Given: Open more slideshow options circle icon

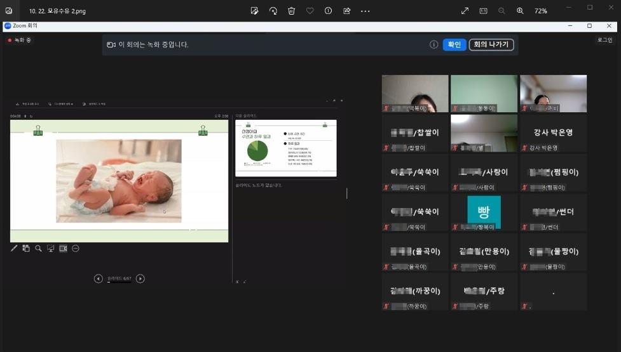Looking at the screenshot, I should 76,248.
